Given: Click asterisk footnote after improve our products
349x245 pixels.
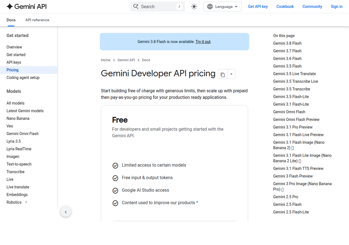Looking at the screenshot, I should click(x=197, y=203).
